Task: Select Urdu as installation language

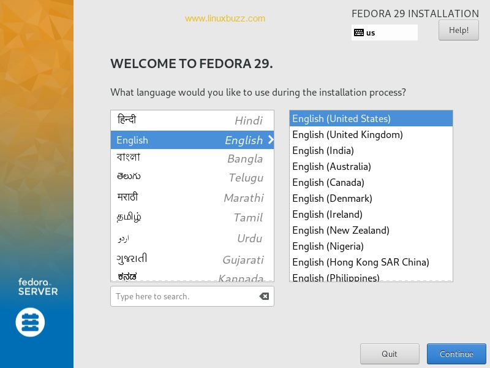Action: coord(192,239)
